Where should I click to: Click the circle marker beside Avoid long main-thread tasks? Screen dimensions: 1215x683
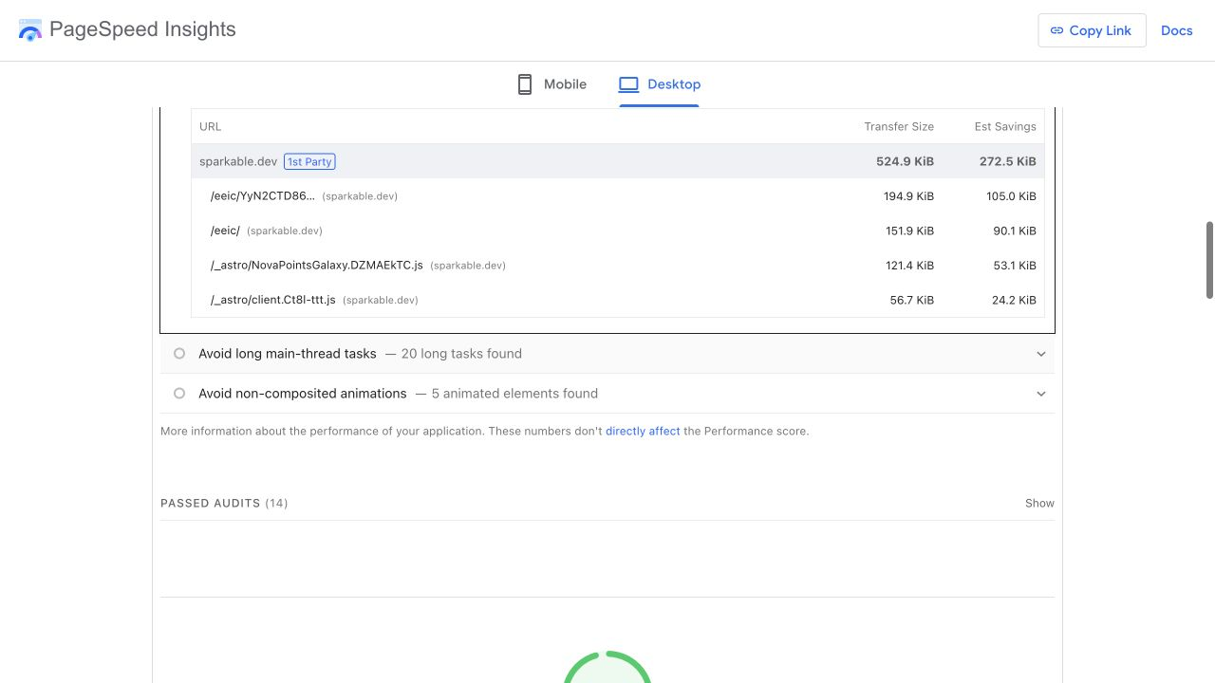[x=179, y=354]
